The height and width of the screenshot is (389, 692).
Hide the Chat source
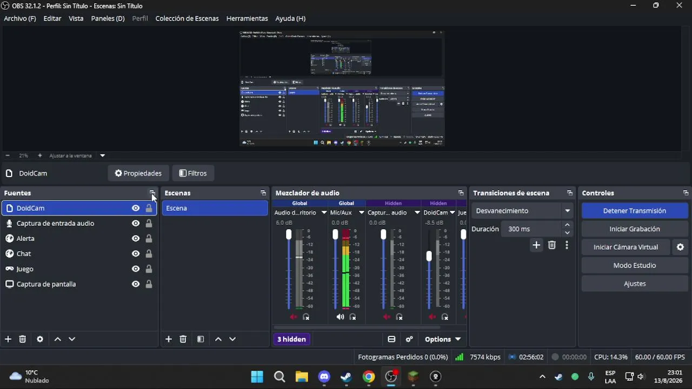click(136, 253)
